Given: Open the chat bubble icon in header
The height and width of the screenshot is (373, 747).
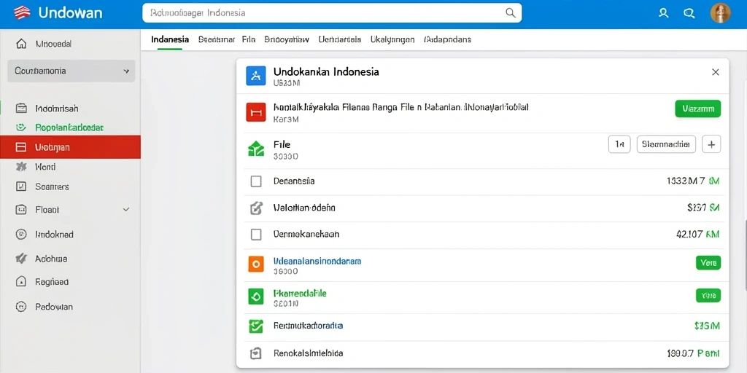Looking at the screenshot, I should (689, 13).
